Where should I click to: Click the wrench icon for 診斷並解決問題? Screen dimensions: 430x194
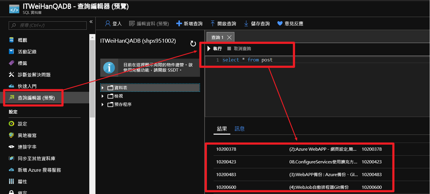12,75
